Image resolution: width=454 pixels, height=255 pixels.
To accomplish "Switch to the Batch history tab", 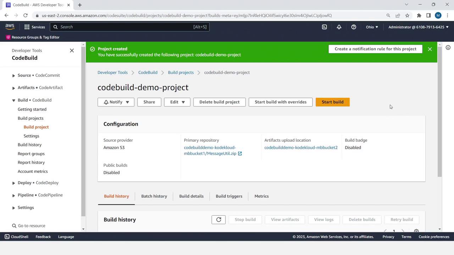I will pos(154,196).
